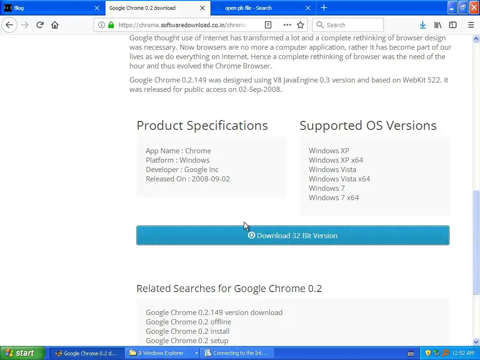Toggle reader view icon in address bar
Screen dimensions: 480x360
268,25
